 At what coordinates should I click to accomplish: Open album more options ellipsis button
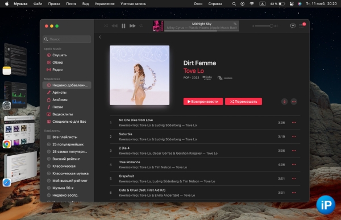coord(294,102)
